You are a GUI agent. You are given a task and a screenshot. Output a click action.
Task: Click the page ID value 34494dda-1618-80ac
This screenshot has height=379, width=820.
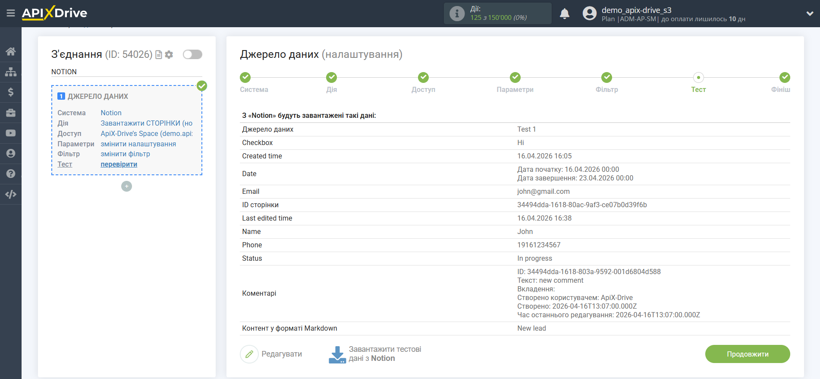(582, 205)
